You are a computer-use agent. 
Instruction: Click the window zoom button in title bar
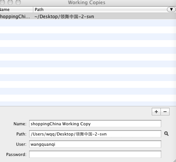[18, 2]
